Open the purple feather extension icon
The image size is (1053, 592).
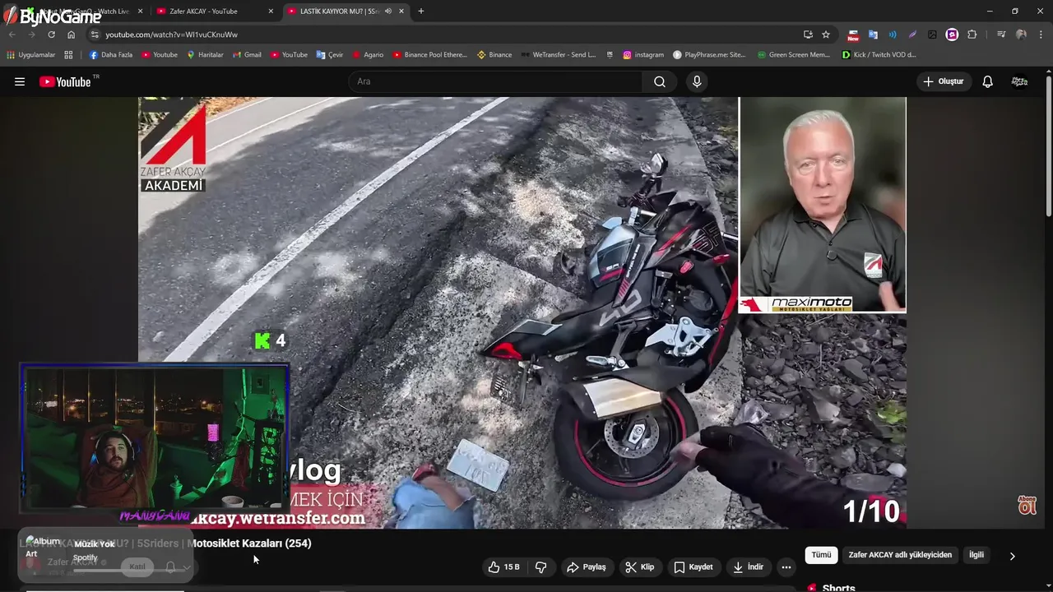pos(912,35)
